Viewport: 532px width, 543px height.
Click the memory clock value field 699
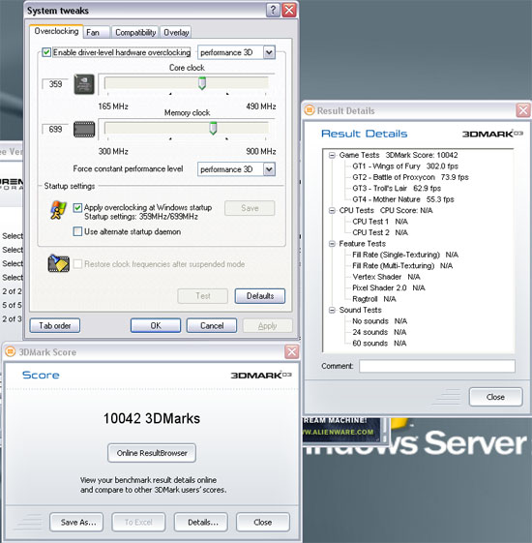(55, 130)
